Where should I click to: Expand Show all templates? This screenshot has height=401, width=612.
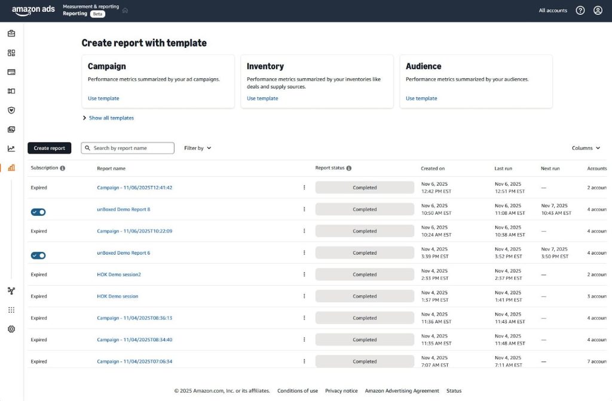coord(108,118)
